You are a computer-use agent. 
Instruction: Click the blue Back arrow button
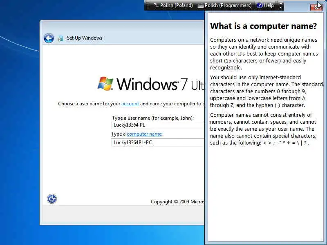pos(49,38)
